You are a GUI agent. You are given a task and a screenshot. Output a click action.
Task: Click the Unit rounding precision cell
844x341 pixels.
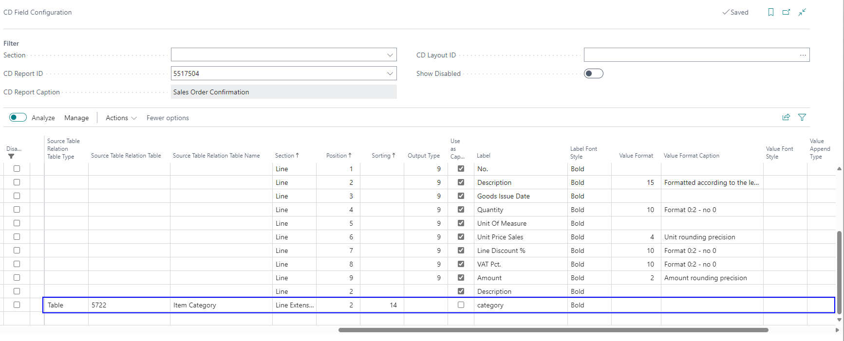click(x=712, y=237)
